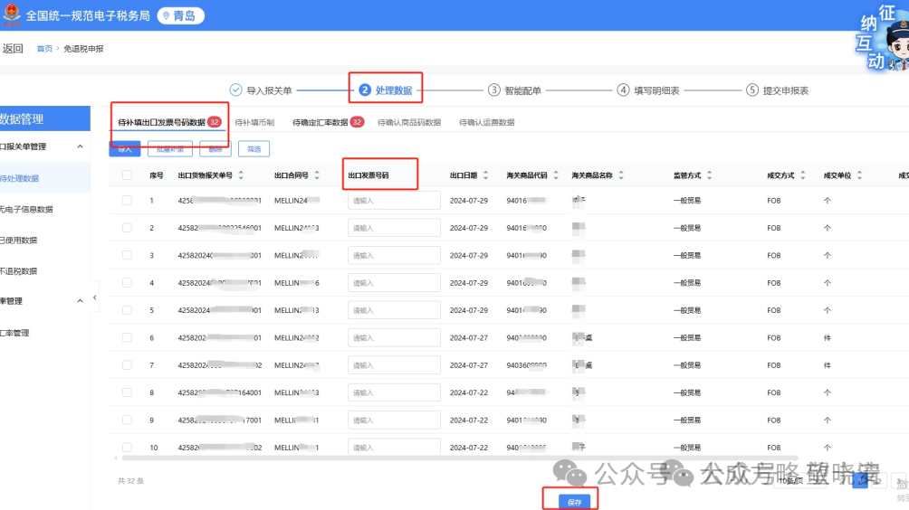Screen dimensions: 909x510
Task: Check the checkbox for row 7
Action: pos(127,365)
